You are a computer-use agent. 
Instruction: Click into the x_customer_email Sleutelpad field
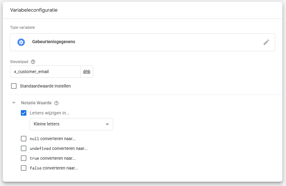(x=45, y=72)
